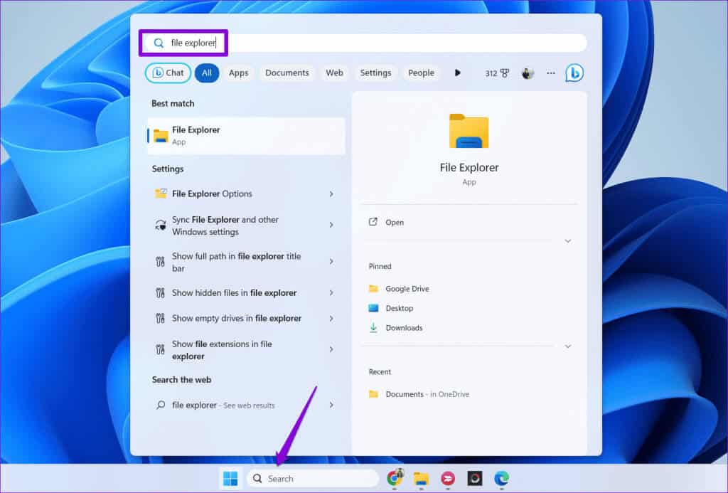Expand arrow for web search result
Image resolution: width=728 pixels, height=493 pixels.
pos(331,405)
